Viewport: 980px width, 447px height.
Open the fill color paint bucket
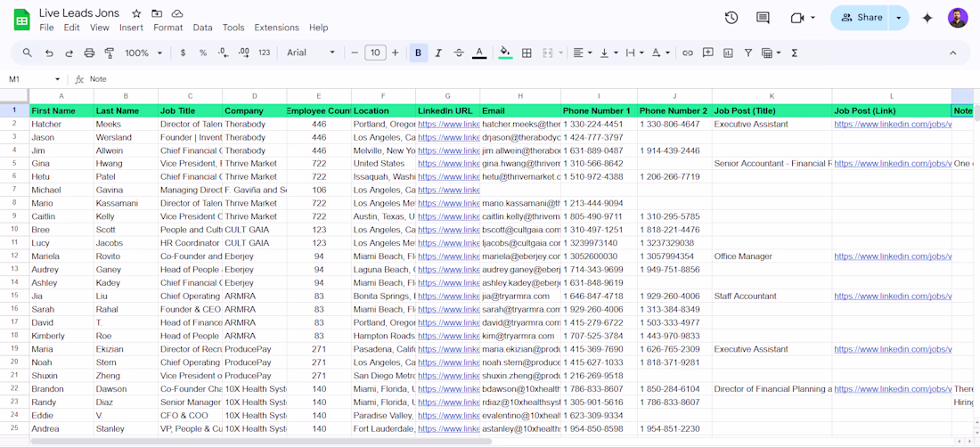(x=506, y=53)
